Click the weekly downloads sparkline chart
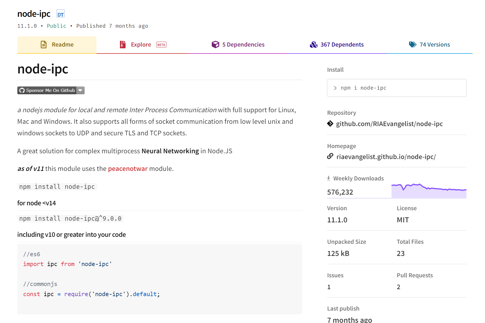 pyautogui.click(x=429, y=191)
